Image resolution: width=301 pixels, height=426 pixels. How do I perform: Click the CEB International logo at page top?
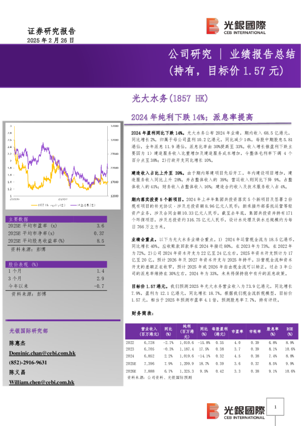236,26
